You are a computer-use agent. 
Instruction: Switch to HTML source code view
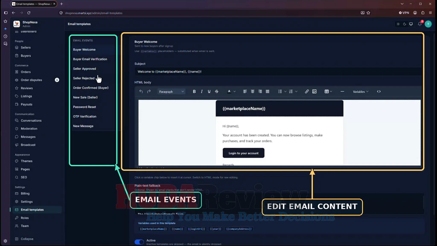pos(379,91)
